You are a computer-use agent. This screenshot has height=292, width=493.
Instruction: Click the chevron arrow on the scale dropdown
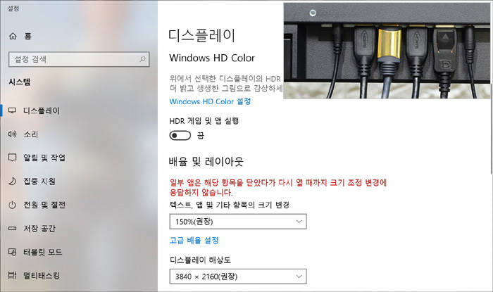[x=299, y=222]
